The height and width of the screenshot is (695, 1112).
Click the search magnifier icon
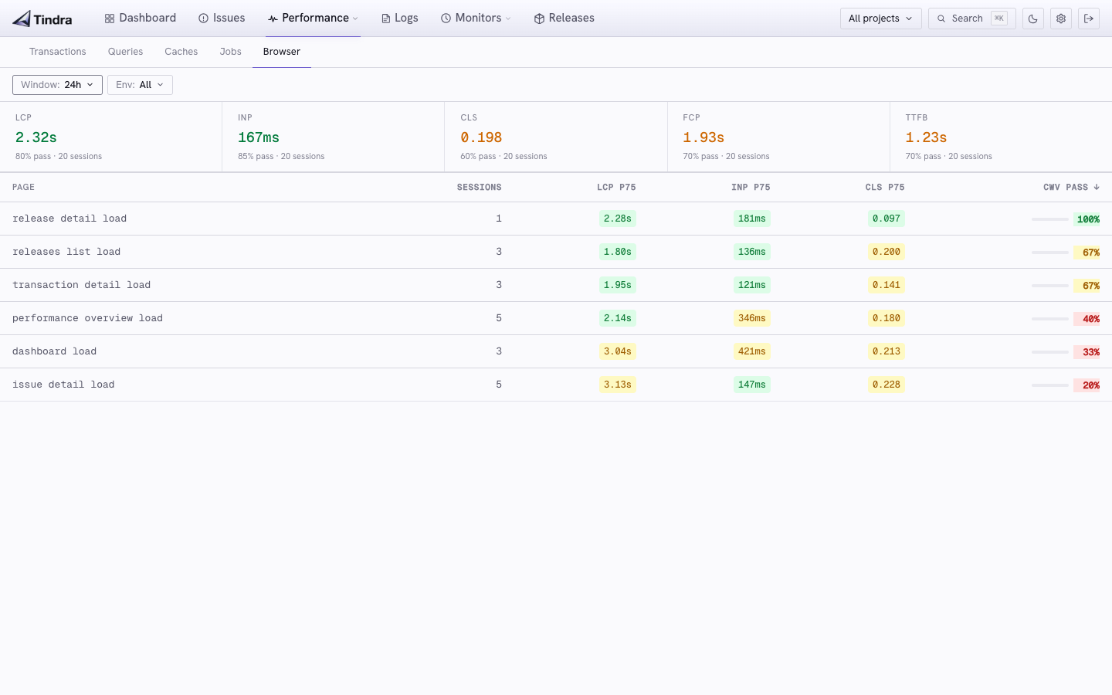(941, 19)
